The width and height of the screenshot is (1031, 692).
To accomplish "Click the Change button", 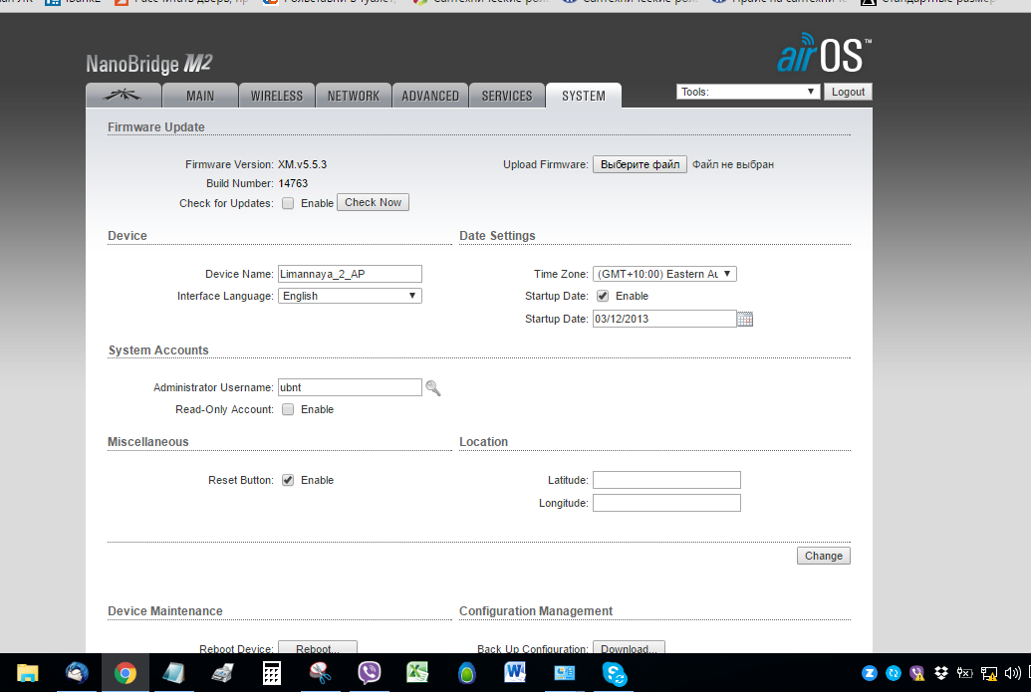I will [x=823, y=556].
